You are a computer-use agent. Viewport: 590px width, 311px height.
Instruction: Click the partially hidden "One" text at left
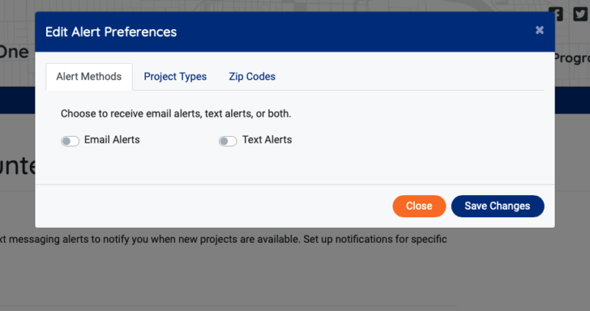pyautogui.click(x=15, y=51)
